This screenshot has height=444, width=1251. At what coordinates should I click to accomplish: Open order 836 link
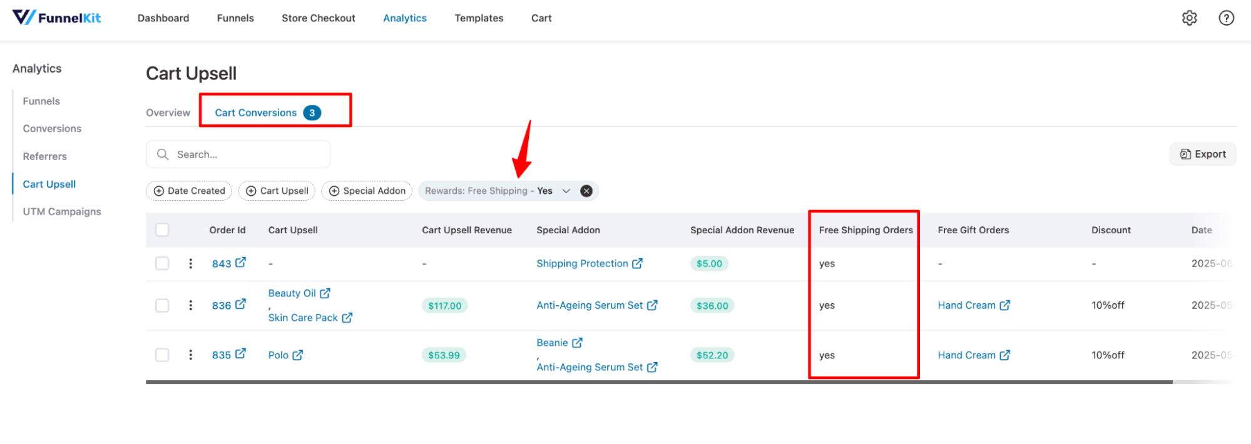tap(222, 305)
